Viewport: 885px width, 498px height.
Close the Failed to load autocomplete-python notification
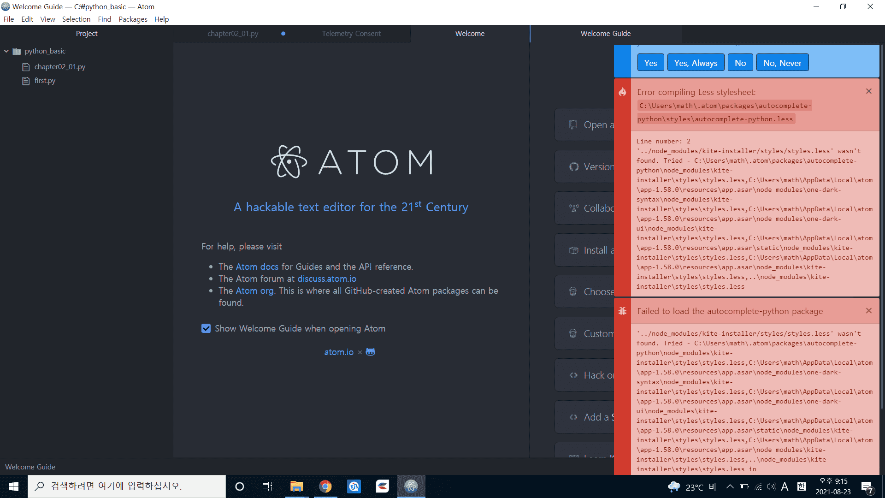point(868,311)
